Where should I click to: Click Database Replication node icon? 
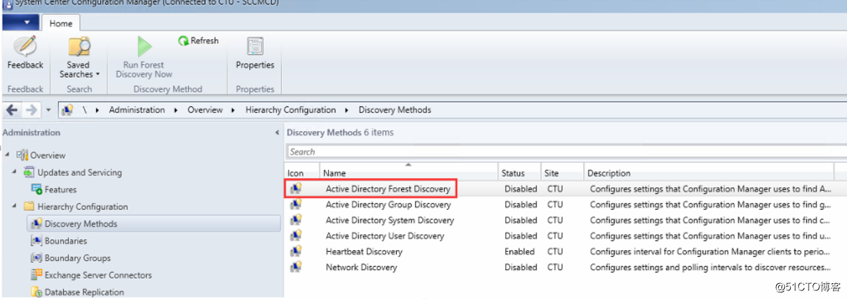pos(36,292)
